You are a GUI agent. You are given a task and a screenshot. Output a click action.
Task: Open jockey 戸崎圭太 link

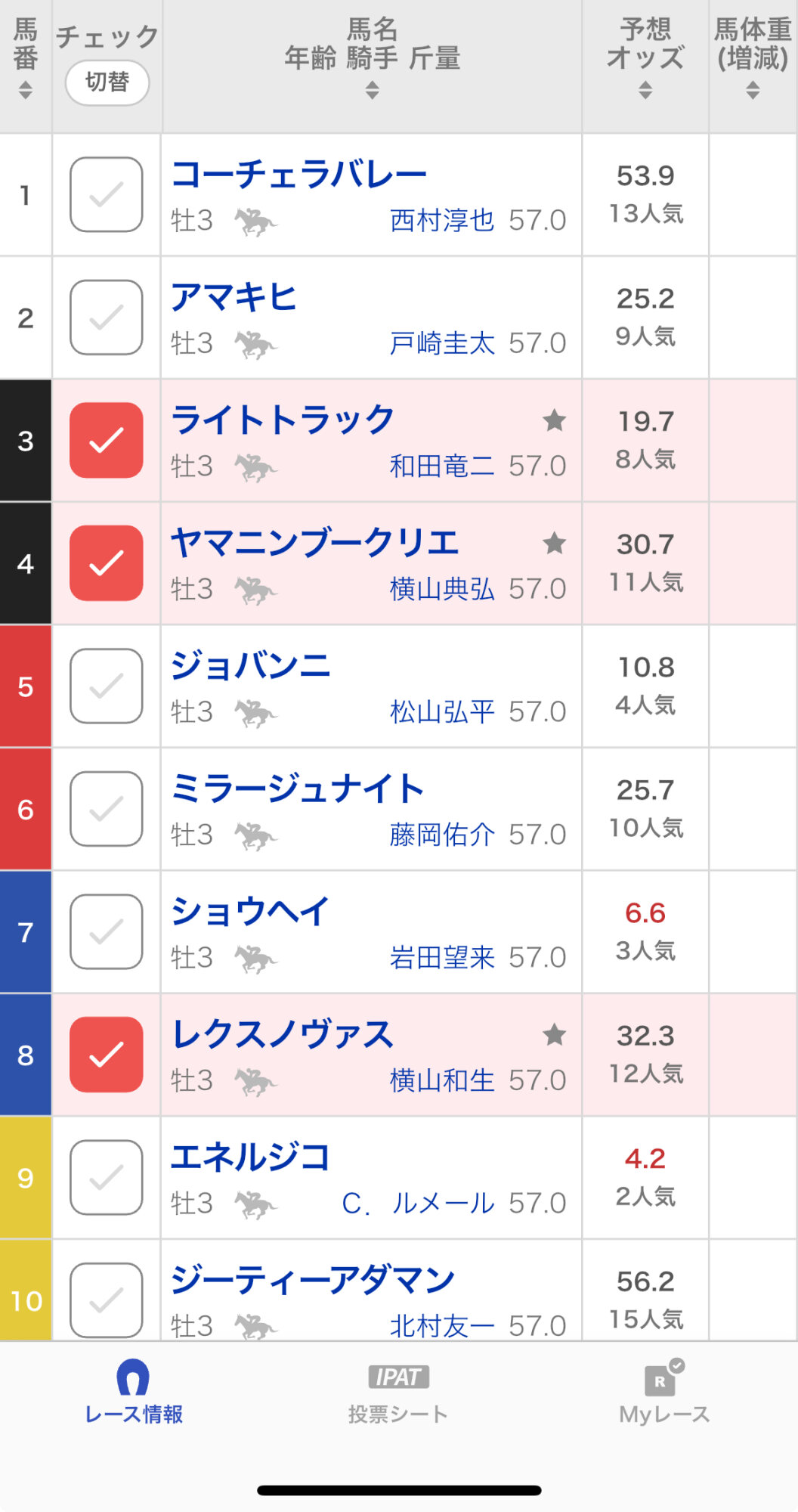[442, 344]
